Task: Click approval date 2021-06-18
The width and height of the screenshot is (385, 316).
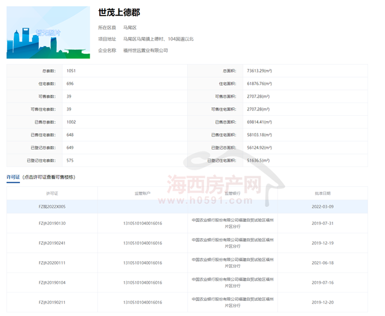Action: click(322, 263)
